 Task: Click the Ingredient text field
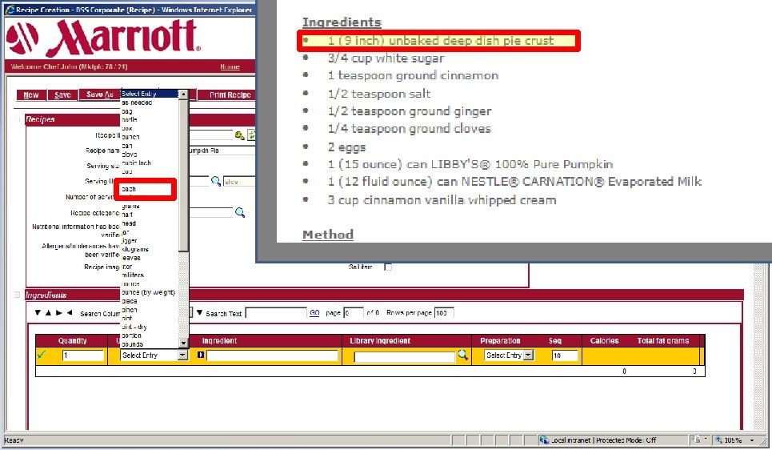272,356
